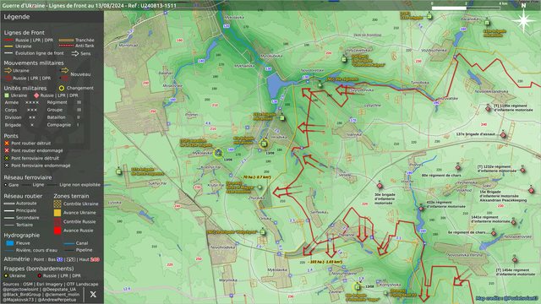Select the 30e brigade d'infanterie motorisée marker
Viewport: 541px width, 304px height.
pyautogui.click(x=380, y=186)
